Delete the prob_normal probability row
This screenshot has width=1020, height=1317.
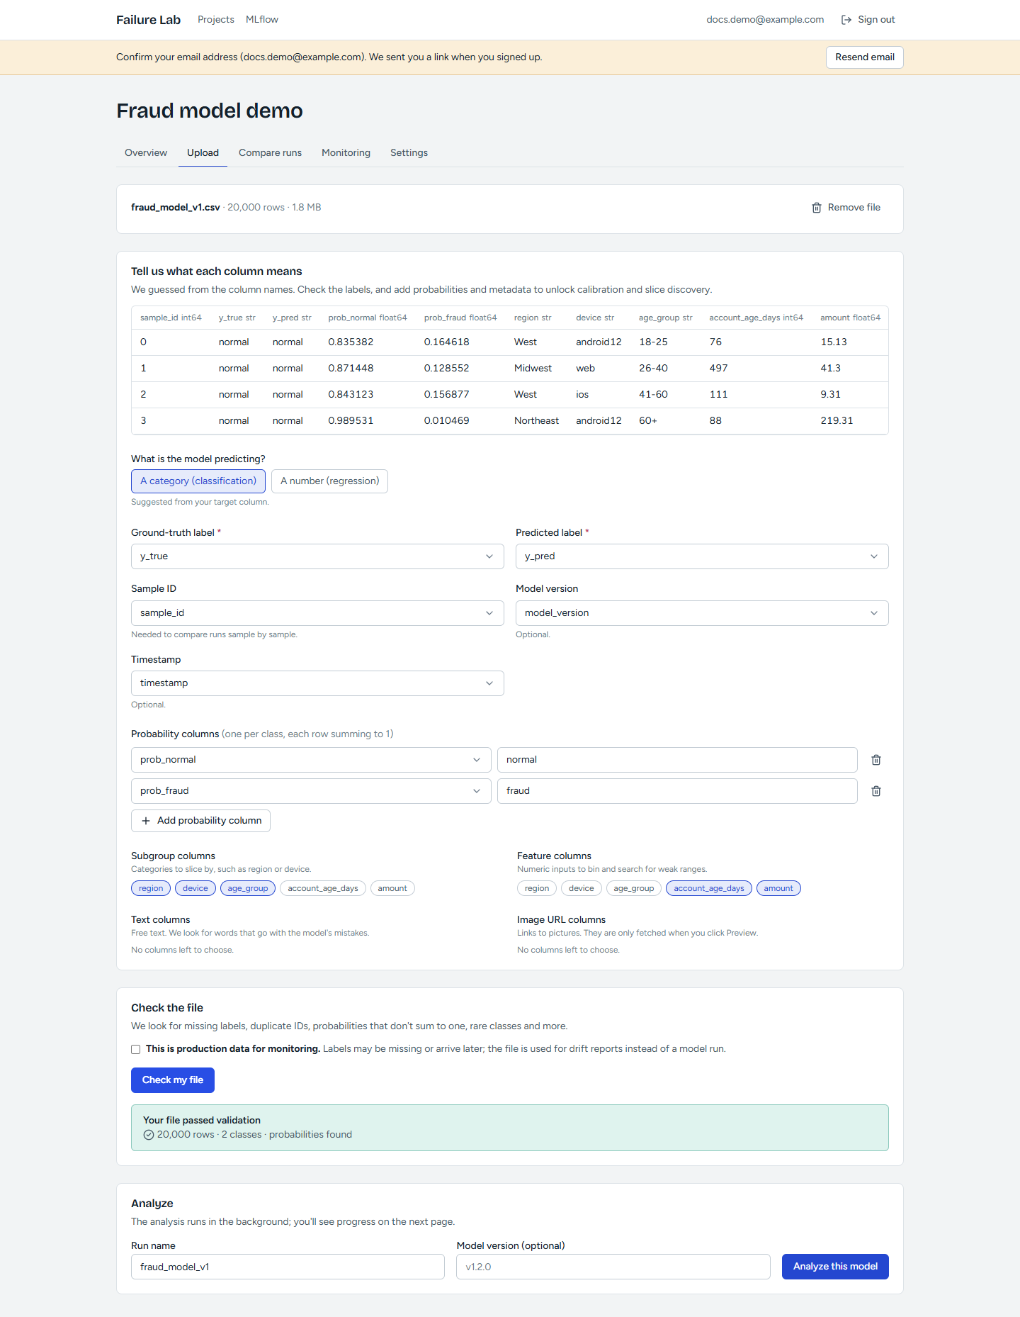click(x=876, y=760)
